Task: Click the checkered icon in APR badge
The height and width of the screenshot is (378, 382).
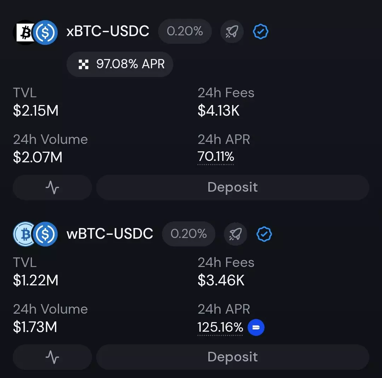Action: pyautogui.click(x=83, y=64)
